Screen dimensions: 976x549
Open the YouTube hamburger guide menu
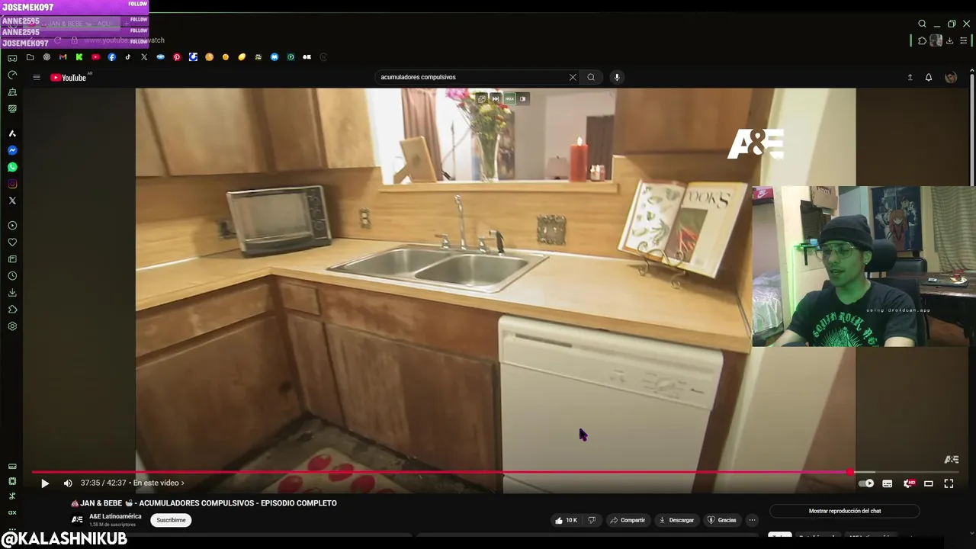(36, 77)
